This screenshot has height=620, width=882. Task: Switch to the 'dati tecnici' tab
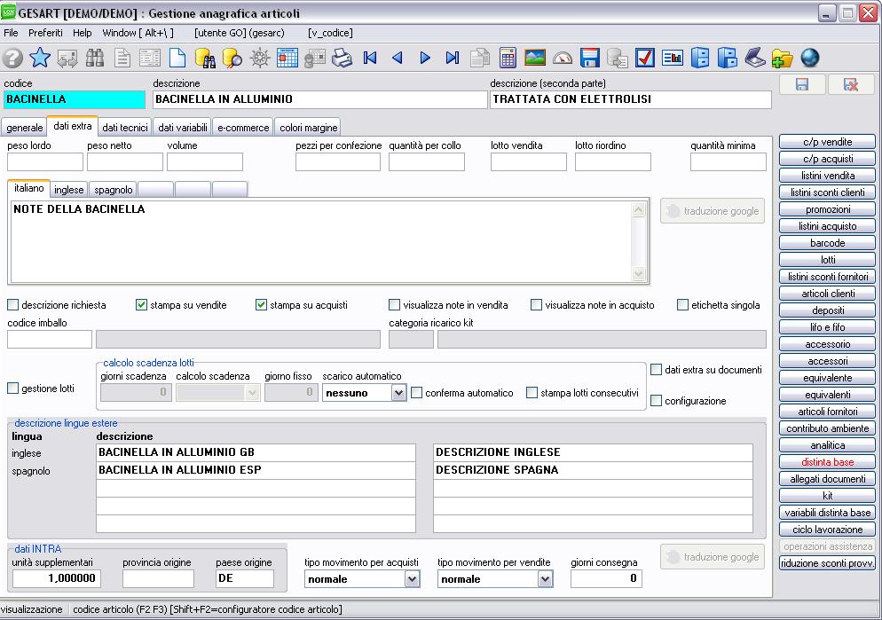125,128
